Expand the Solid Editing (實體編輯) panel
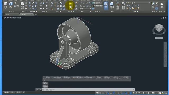This screenshot has height=95, width=169. tap(34, 11)
